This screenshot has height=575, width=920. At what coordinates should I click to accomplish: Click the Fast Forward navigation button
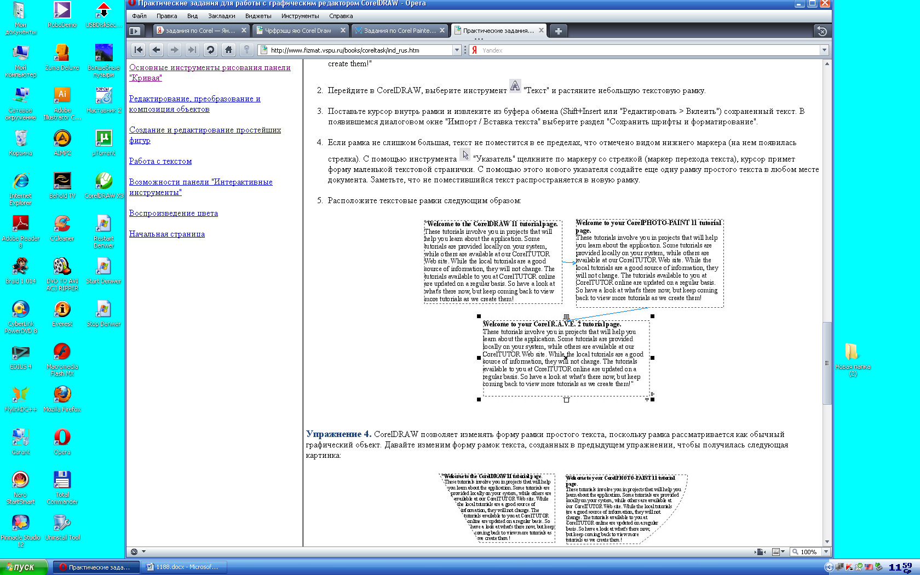(192, 50)
